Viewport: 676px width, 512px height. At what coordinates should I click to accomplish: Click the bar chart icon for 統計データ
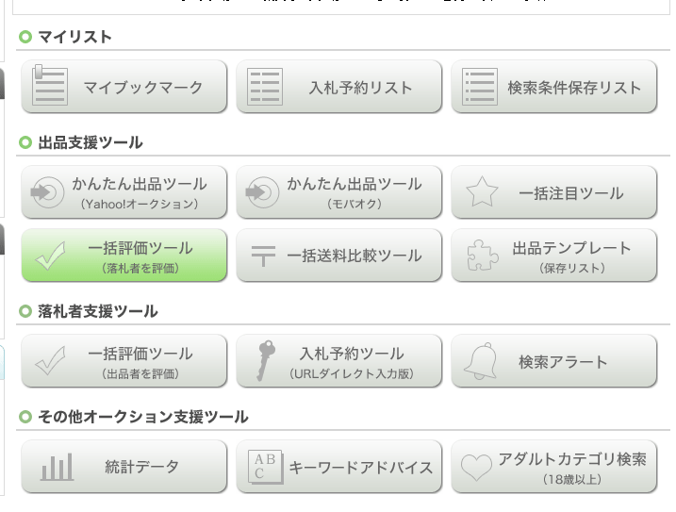pyautogui.click(x=57, y=467)
